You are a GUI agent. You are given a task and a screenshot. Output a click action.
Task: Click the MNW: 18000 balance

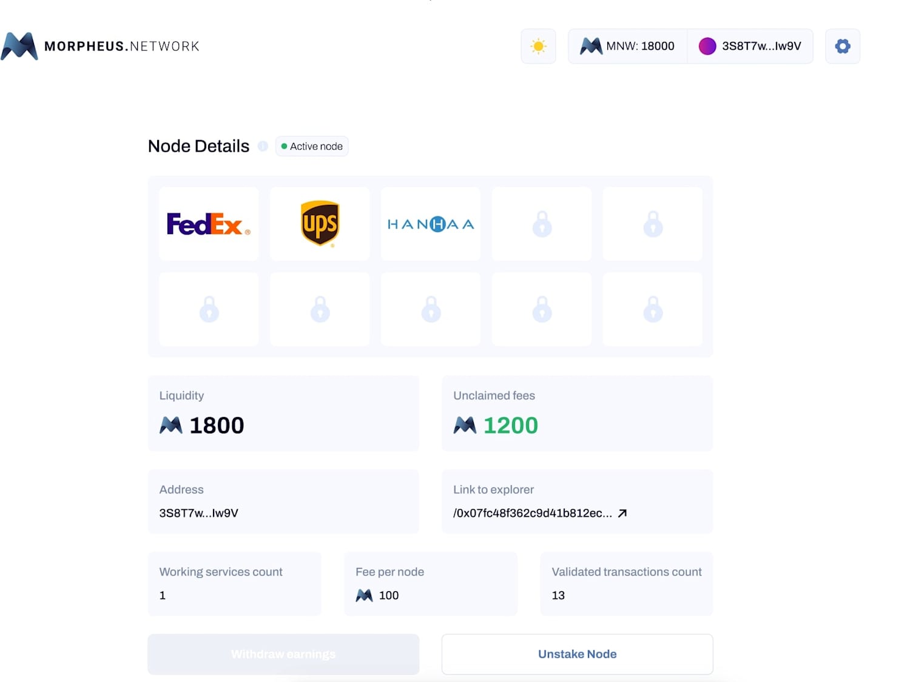[x=628, y=46]
